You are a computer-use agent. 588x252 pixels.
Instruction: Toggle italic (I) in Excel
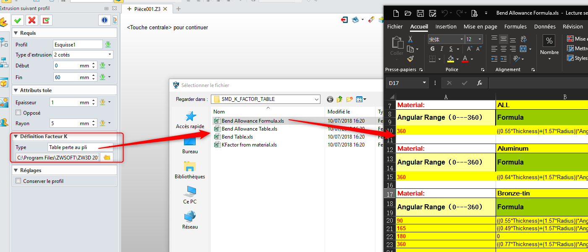(442, 49)
